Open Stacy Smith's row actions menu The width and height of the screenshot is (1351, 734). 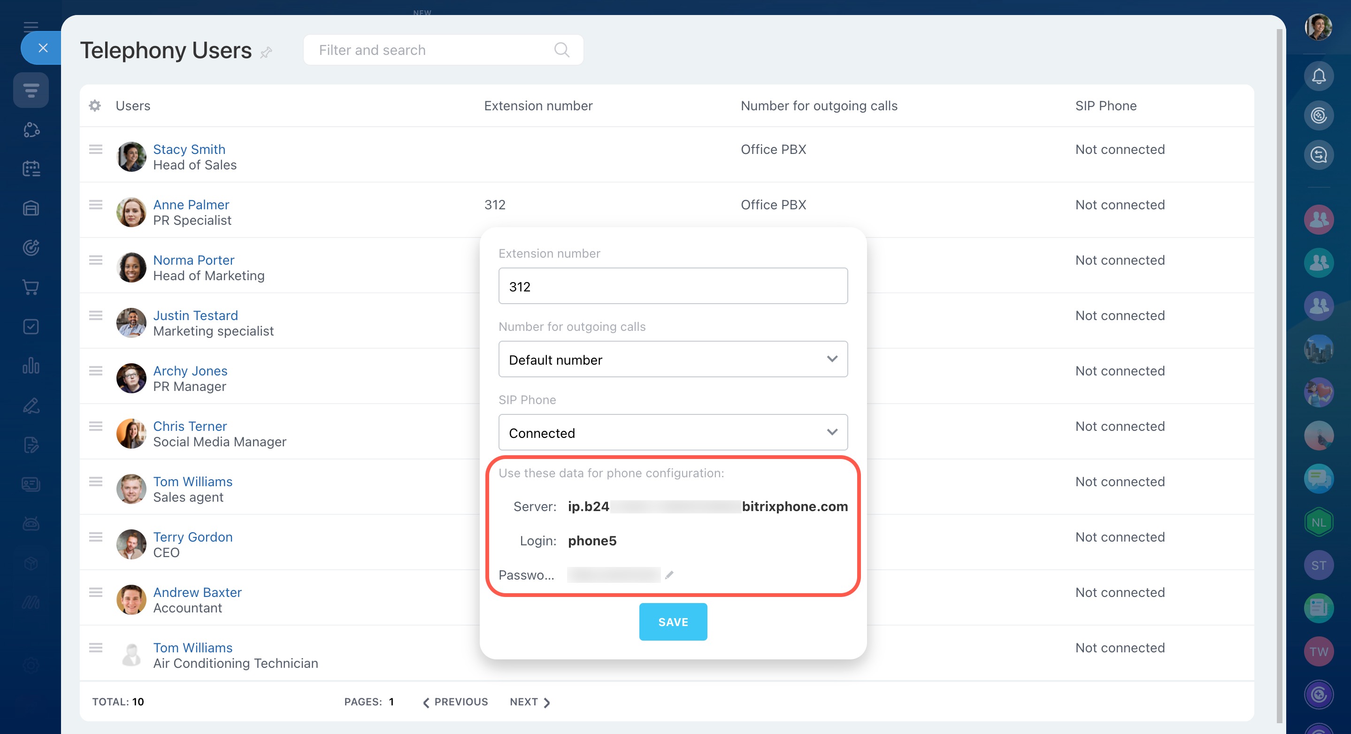tap(95, 149)
